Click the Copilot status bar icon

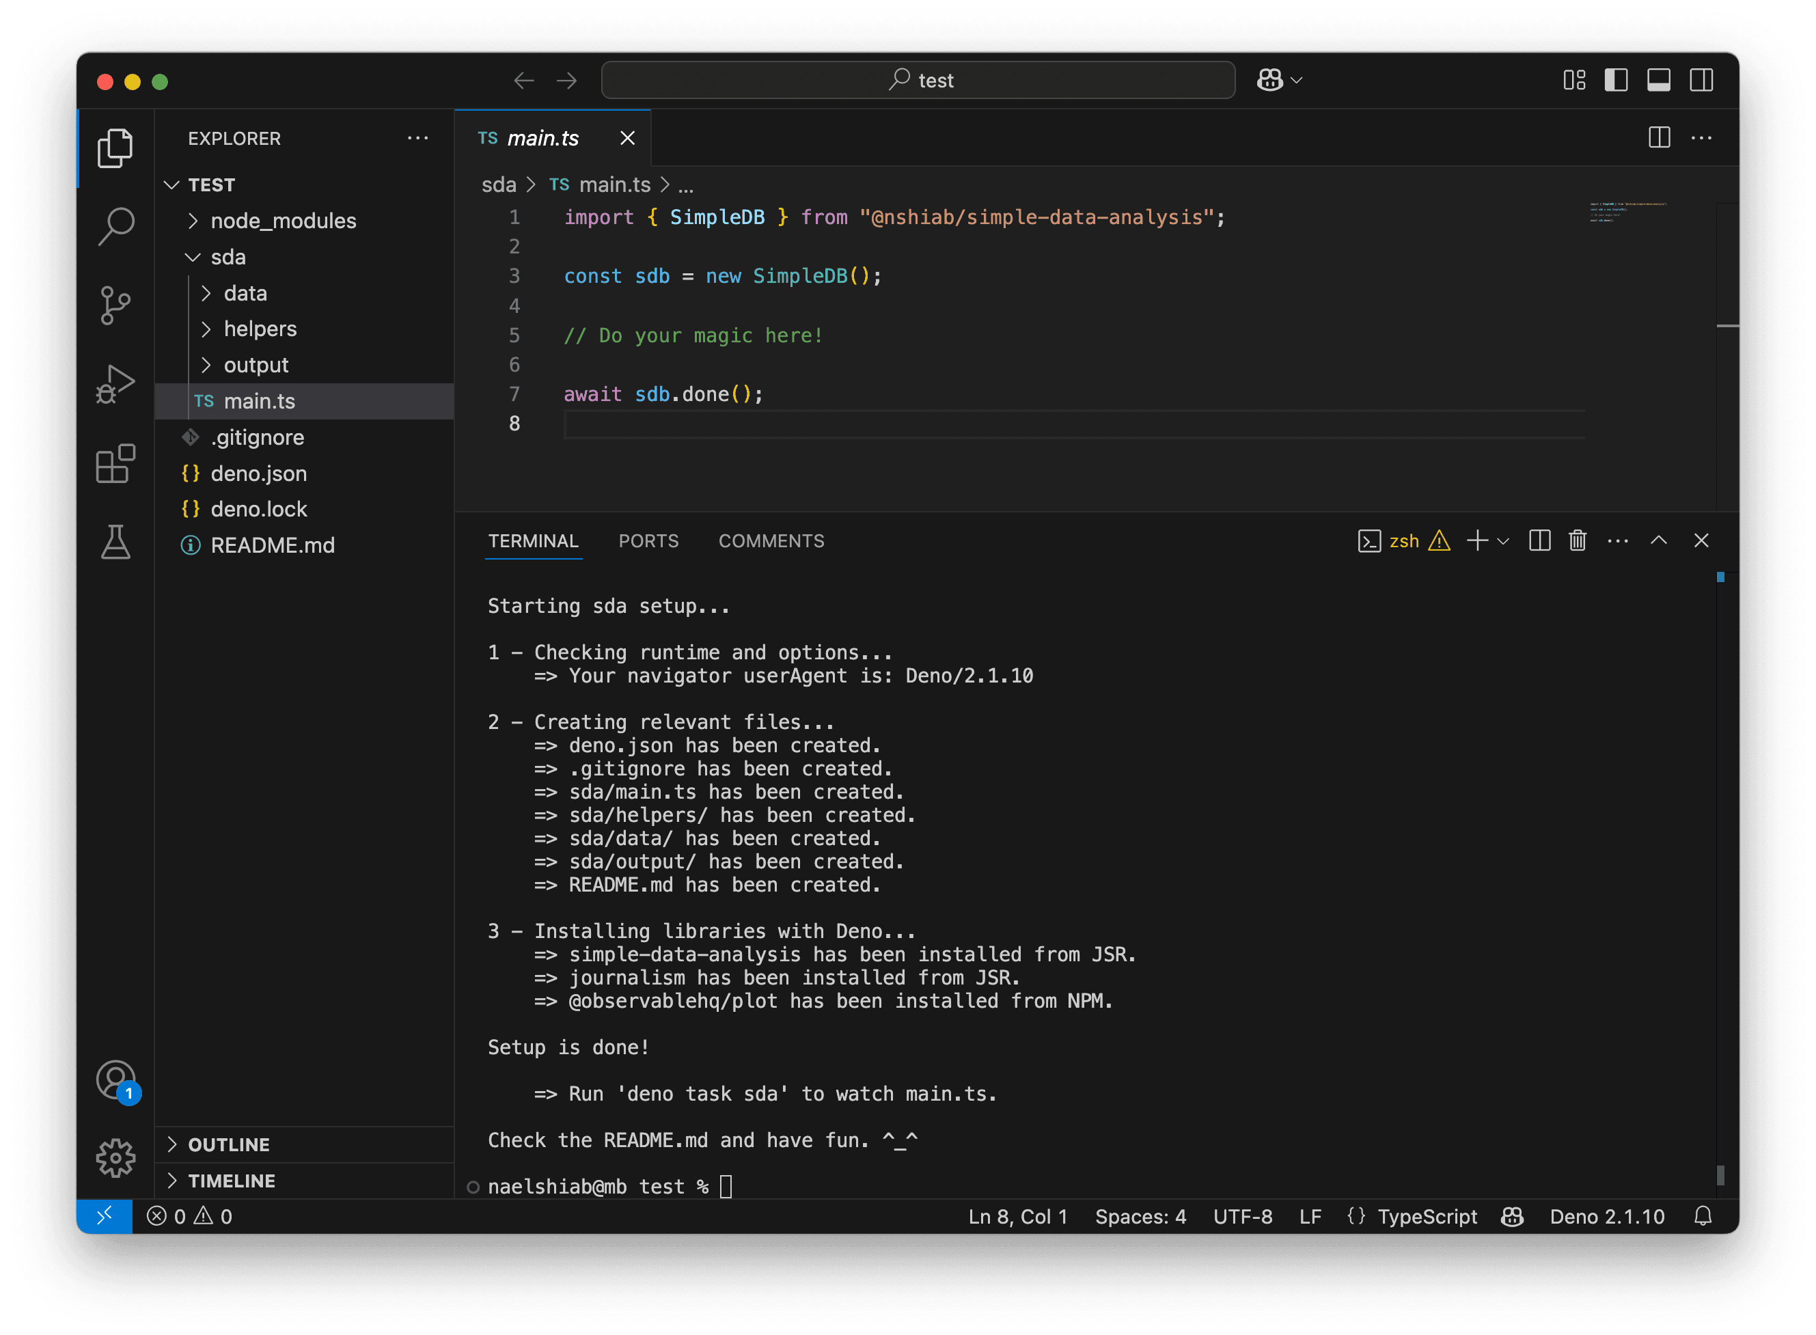(x=1512, y=1216)
